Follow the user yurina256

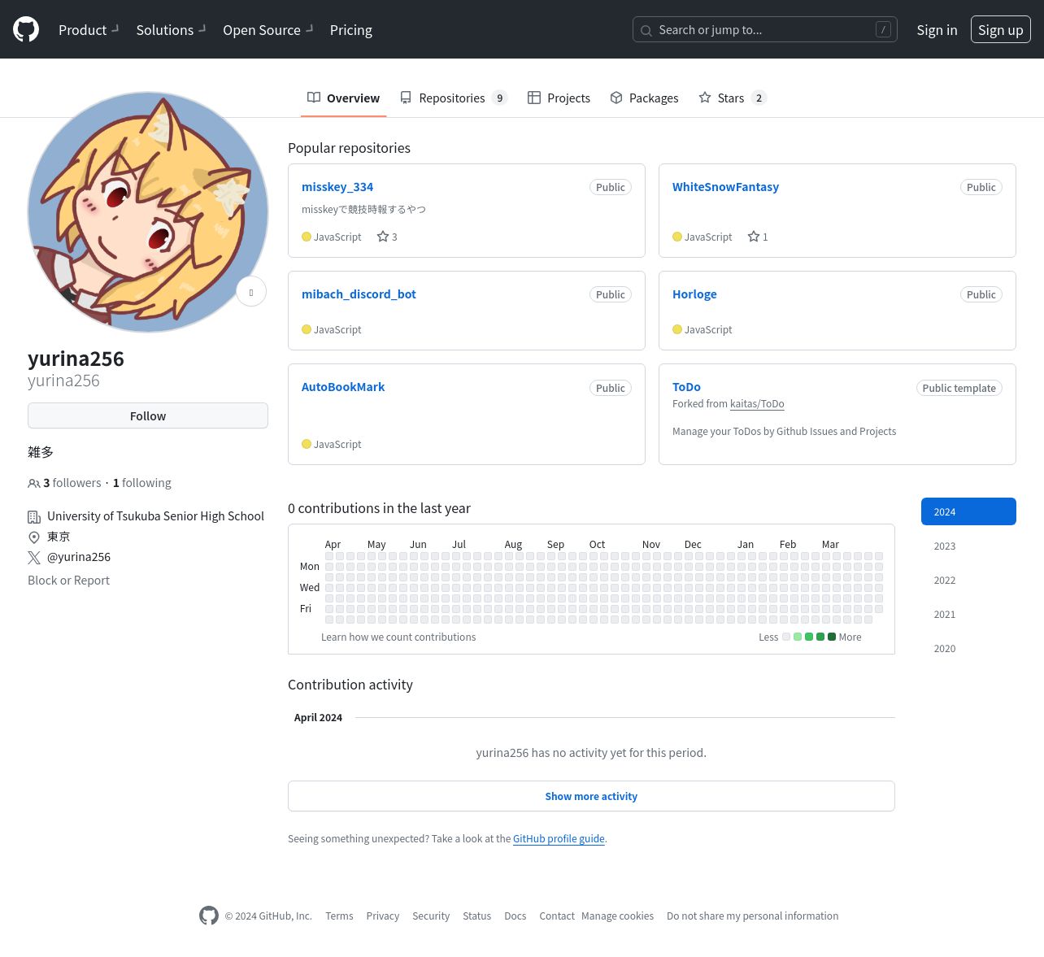pyautogui.click(x=148, y=415)
